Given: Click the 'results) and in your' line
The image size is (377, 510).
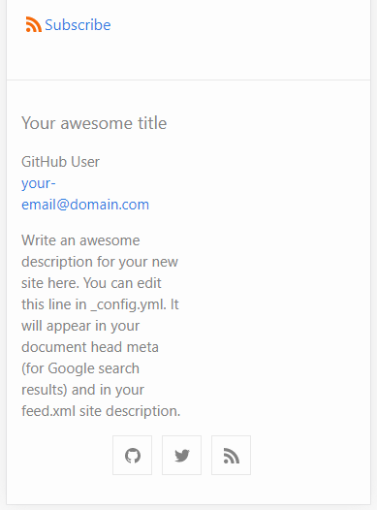Looking at the screenshot, I should coord(83,390).
